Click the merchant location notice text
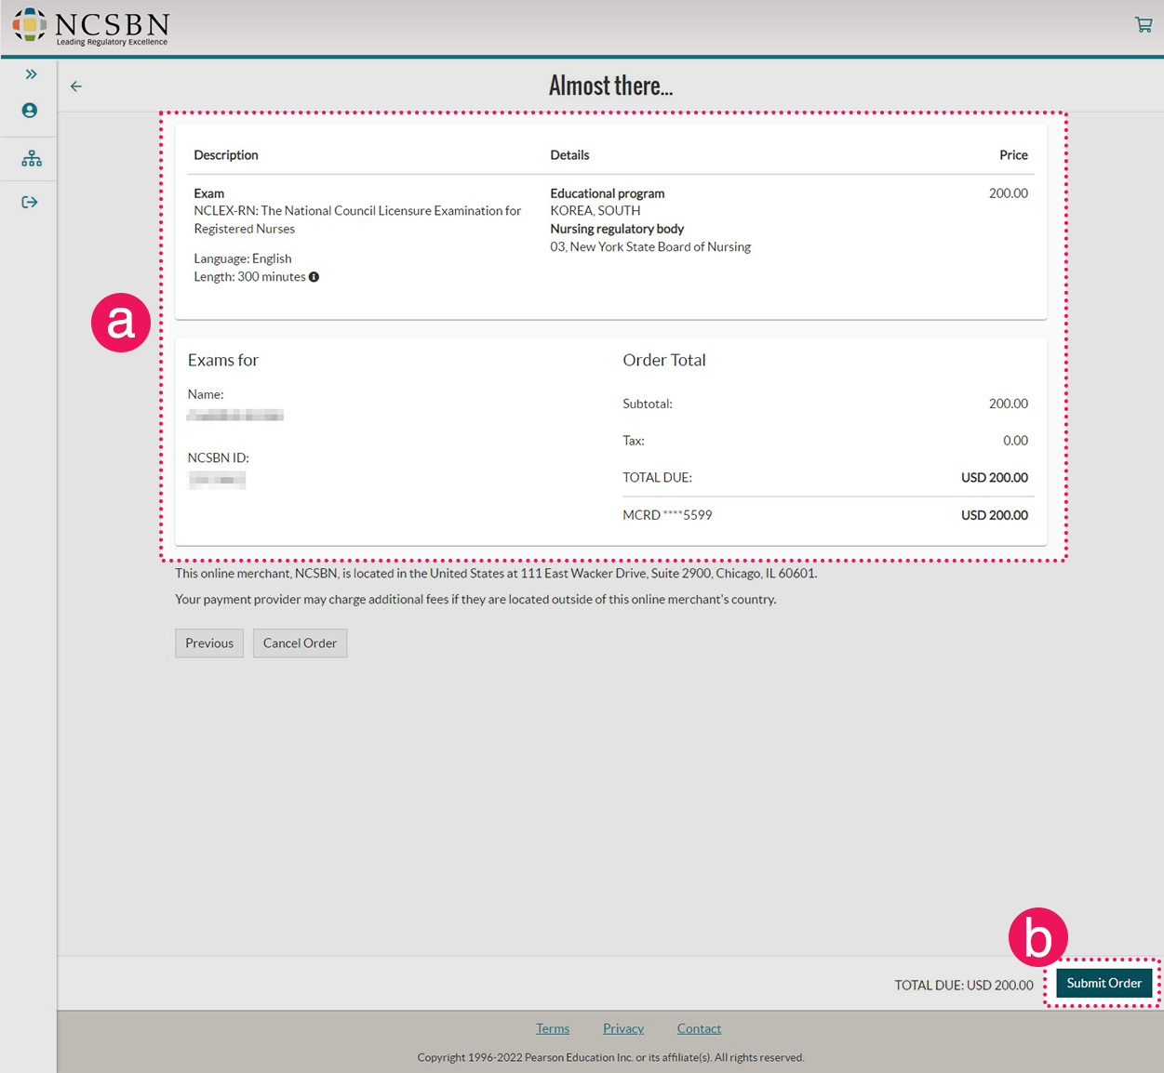The image size is (1164, 1073). (496, 574)
